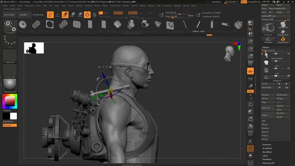
Task: Expand the Layers section
Action: point(265,156)
